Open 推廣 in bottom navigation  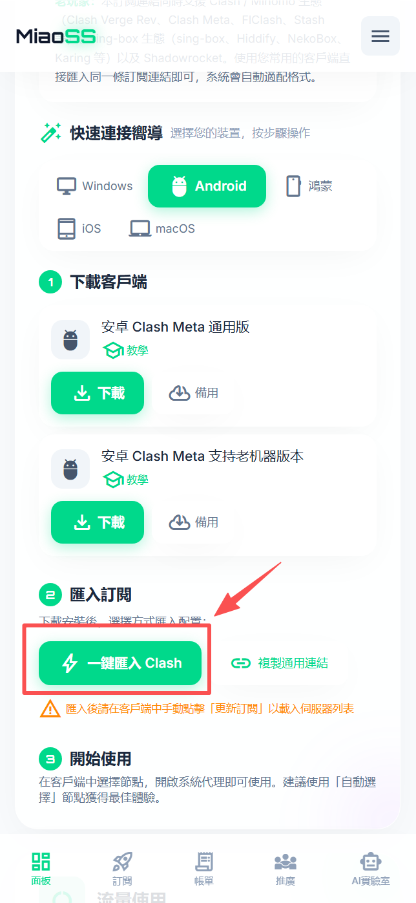[x=285, y=869]
